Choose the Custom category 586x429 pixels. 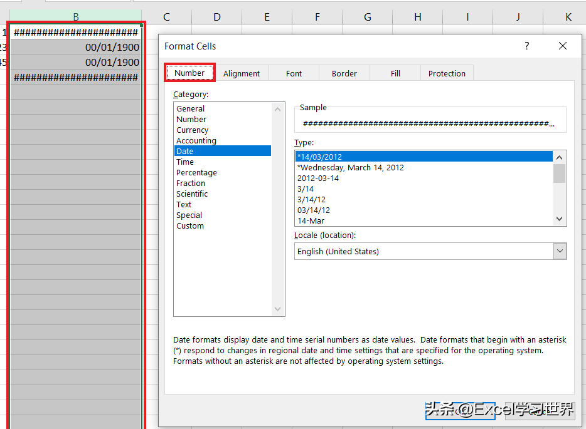pos(223,225)
